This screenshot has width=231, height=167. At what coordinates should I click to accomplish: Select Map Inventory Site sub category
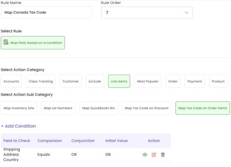[19, 108]
